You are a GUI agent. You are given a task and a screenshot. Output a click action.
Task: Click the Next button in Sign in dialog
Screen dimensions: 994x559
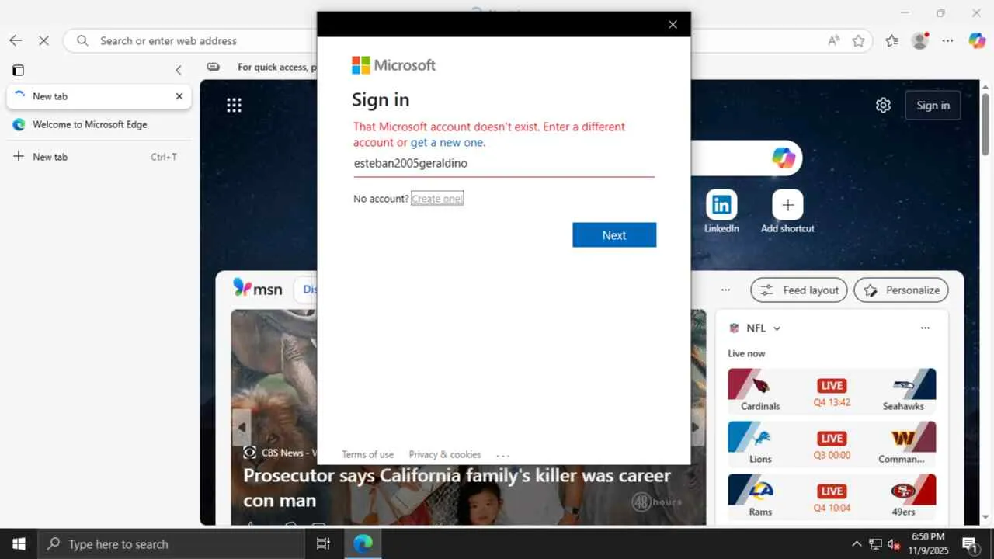[x=614, y=235]
